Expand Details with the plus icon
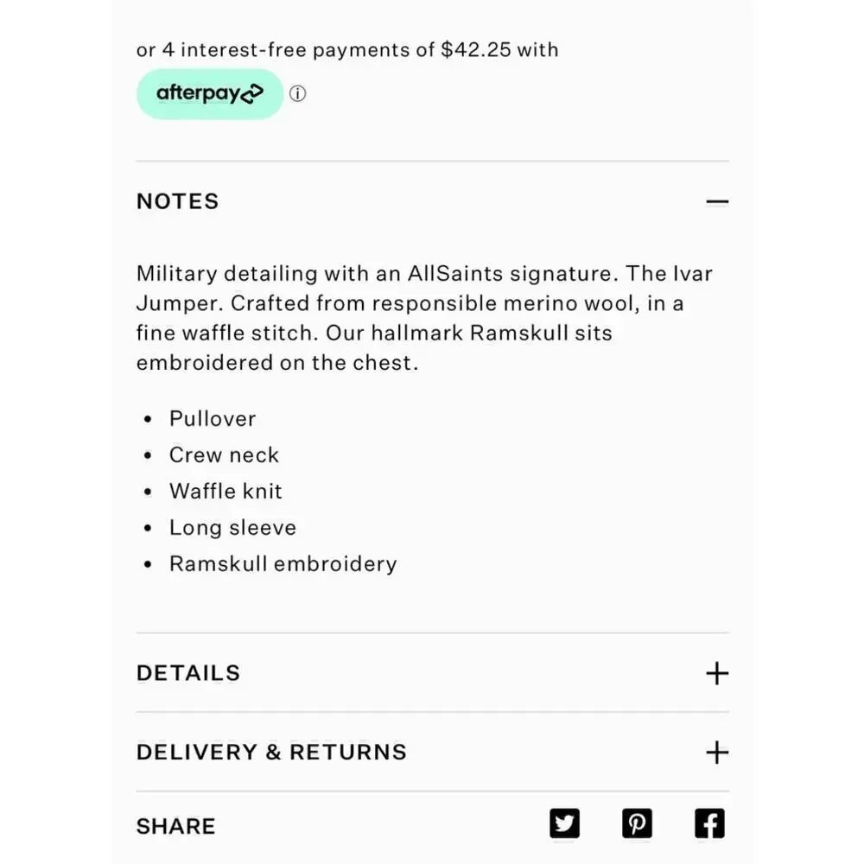Image resolution: width=864 pixels, height=864 pixels. pos(717,673)
